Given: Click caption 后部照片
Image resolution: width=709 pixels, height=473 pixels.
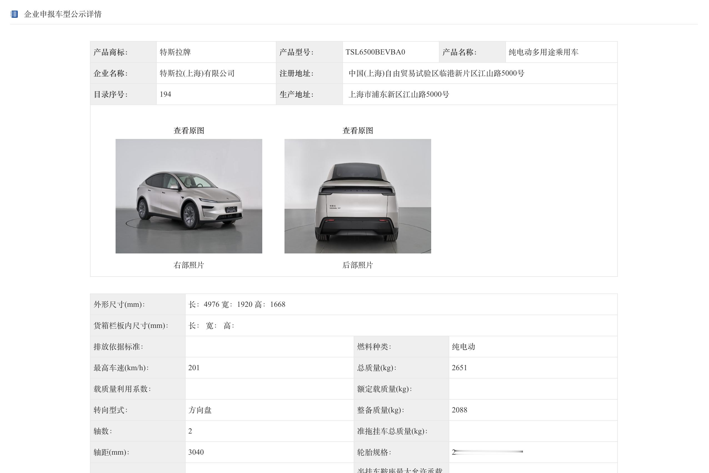Looking at the screenshot, I should [358, 265].
